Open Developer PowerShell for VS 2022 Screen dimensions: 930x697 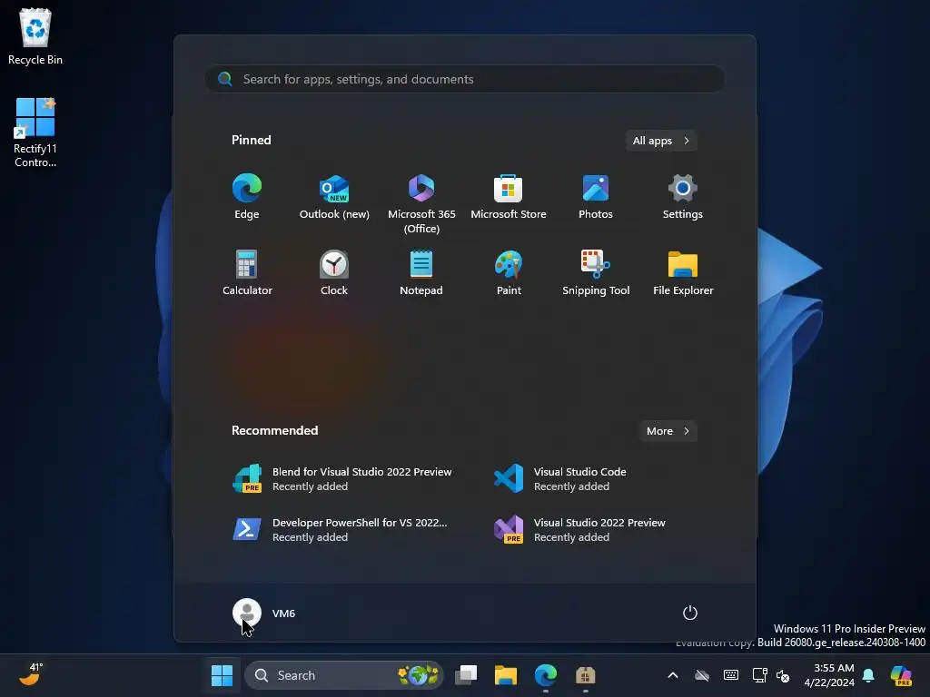tap(341, 529)
